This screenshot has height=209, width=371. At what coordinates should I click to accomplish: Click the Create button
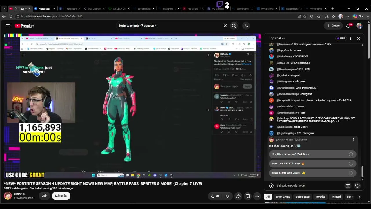333,26
